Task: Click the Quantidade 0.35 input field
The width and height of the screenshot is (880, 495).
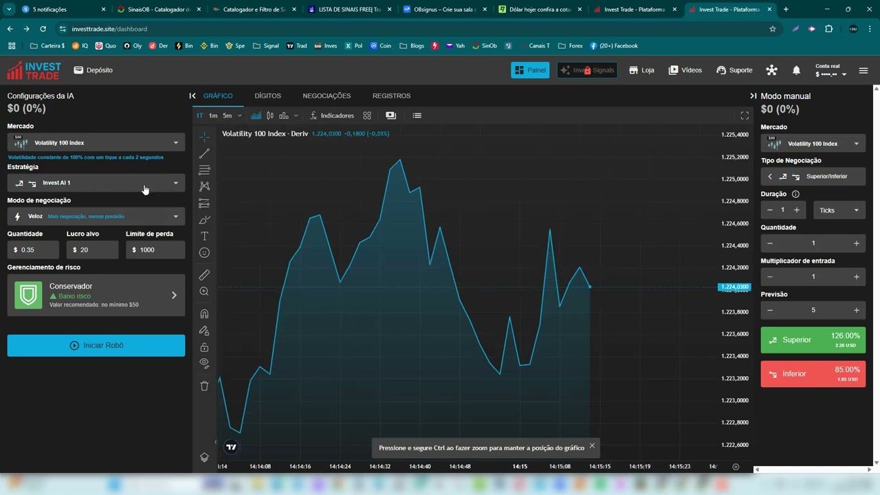Action: click(x=33, y=250)
